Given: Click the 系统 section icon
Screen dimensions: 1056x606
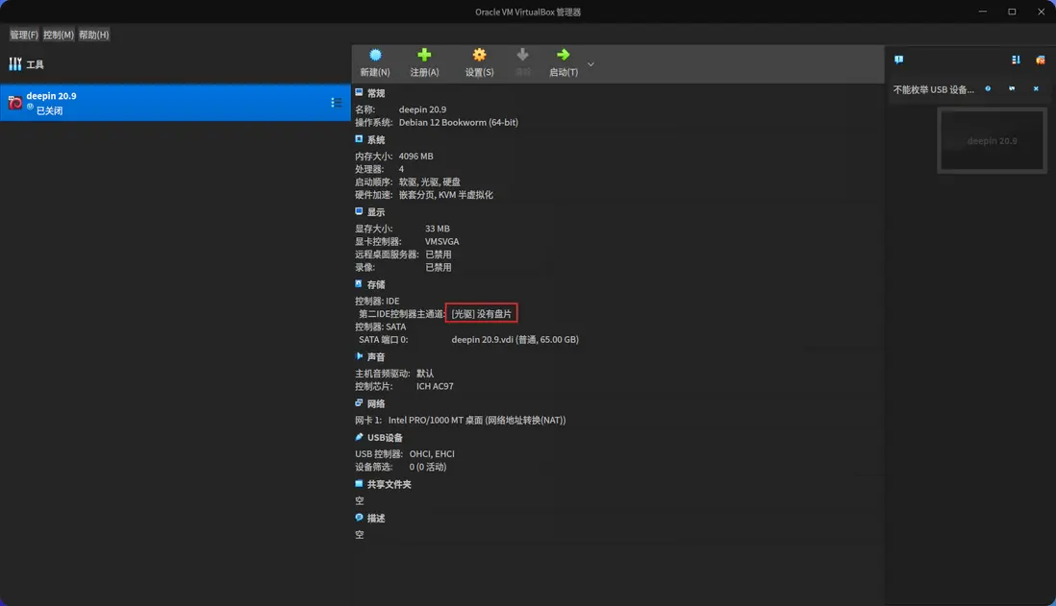Looking at the screenshot, I should pyautogui.click(x=359, y=139).
